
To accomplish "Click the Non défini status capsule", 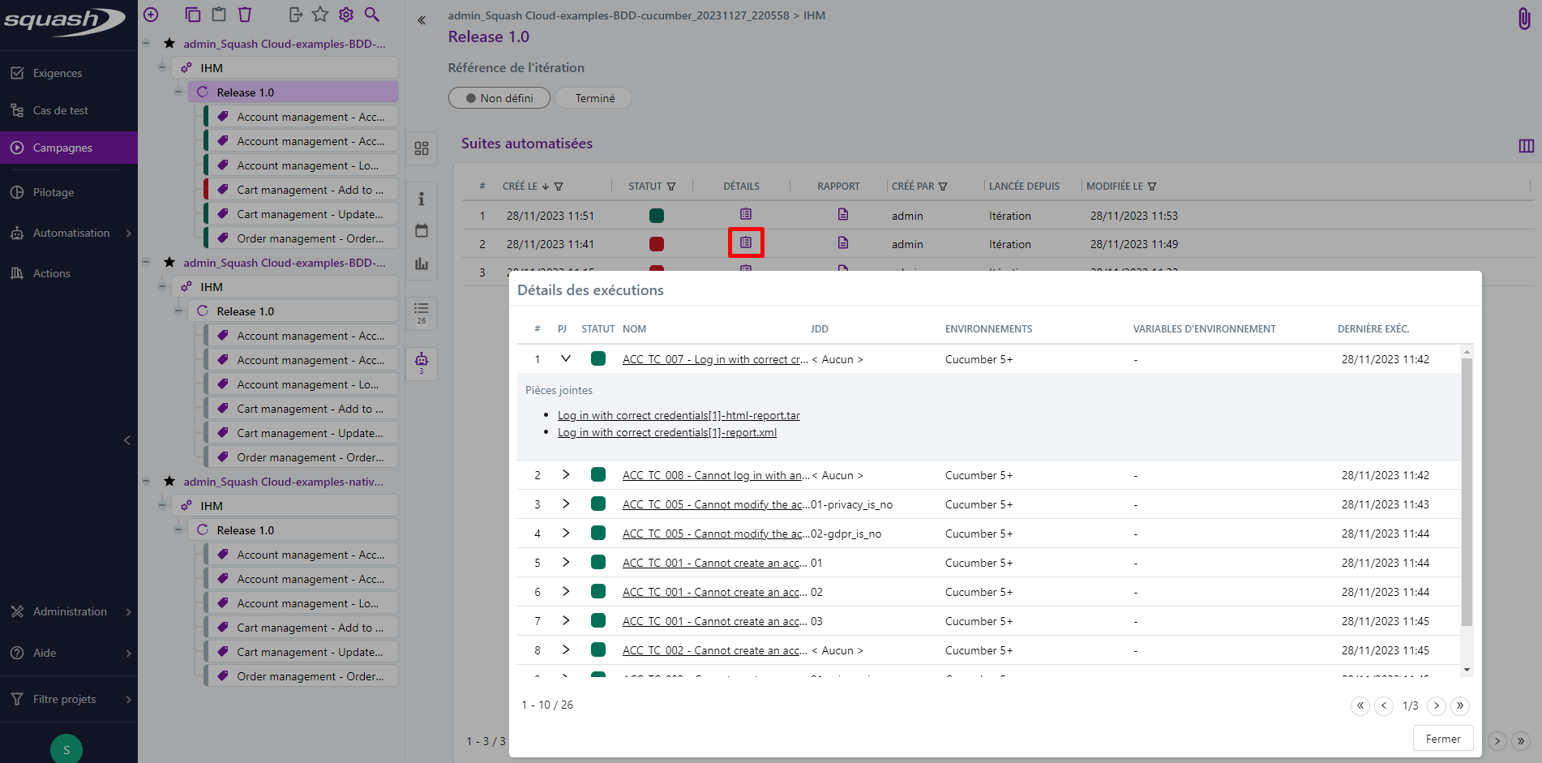I will click(499, 98).
